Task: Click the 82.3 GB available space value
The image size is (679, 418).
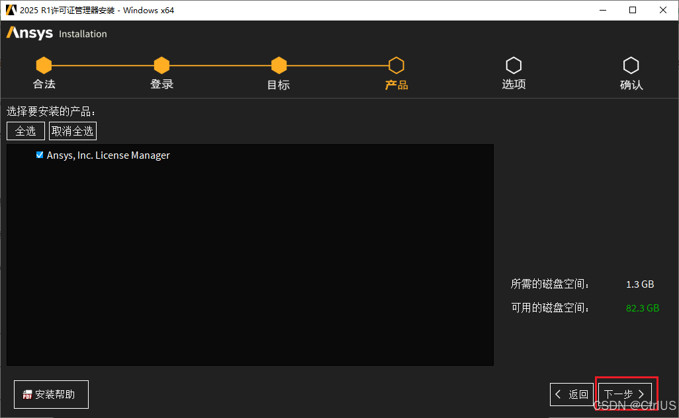Action: 643,308
